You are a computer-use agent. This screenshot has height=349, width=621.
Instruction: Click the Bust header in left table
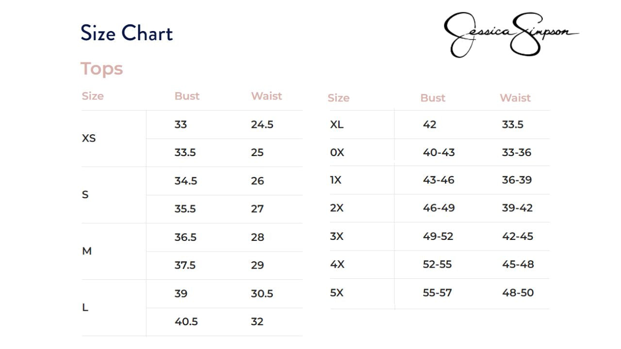point(187,96)
